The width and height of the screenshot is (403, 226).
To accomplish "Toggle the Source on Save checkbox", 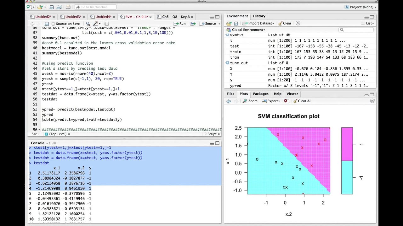I will 53,24.
